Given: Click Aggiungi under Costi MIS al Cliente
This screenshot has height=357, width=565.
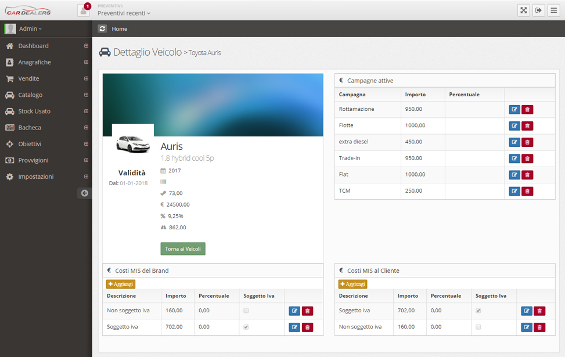Looking at the screenshot, I should click(353, 284).
